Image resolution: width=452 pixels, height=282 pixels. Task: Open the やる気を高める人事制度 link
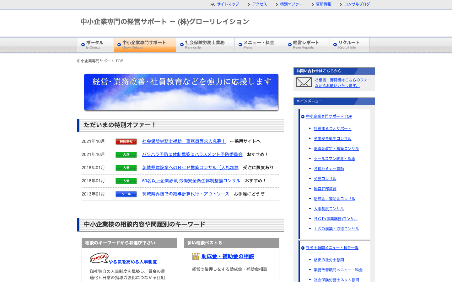coord(133,262)
